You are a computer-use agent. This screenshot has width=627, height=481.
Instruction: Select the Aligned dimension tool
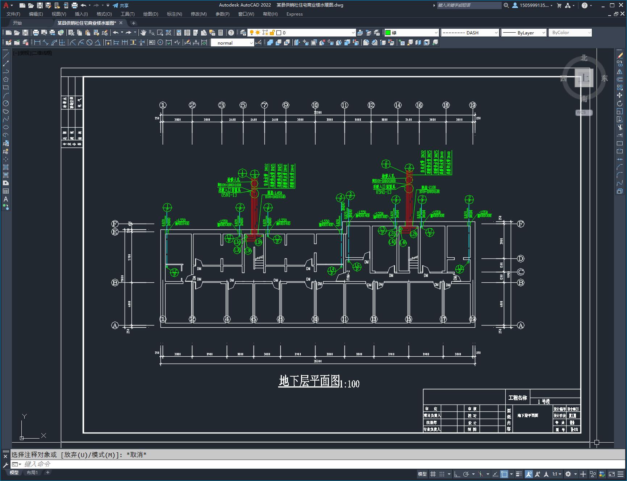tap(46, 43)
